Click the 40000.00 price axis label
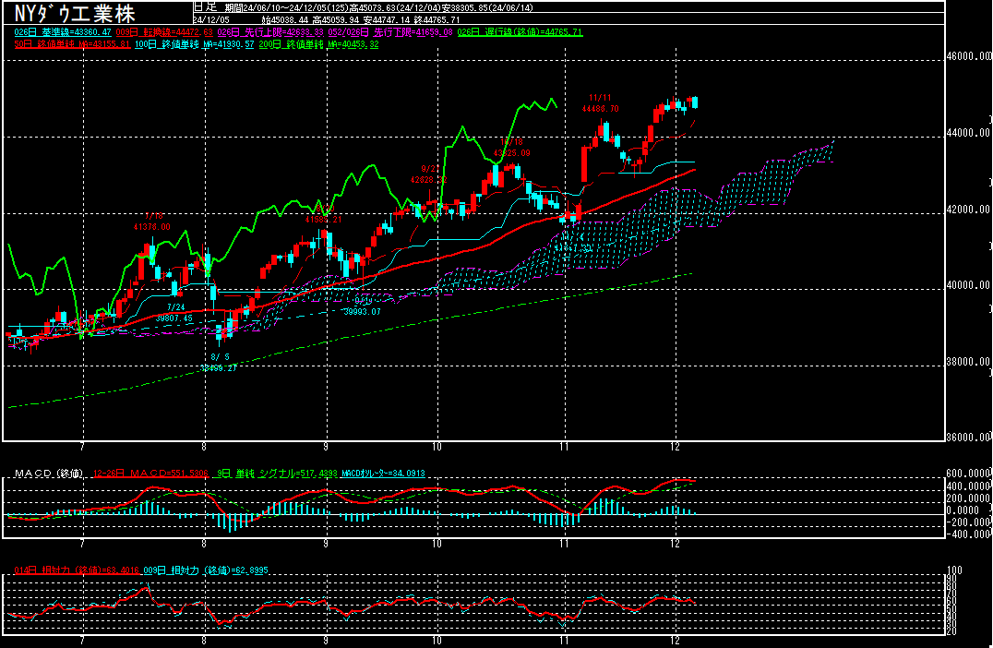Viewport: 993px width, 648px height. click(x=968, y=285)
